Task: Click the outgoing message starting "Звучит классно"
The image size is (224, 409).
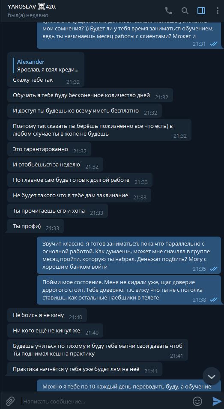Action: click(x=129, y=255)
